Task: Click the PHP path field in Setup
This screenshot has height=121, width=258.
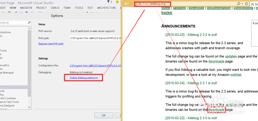Action: 95,38
